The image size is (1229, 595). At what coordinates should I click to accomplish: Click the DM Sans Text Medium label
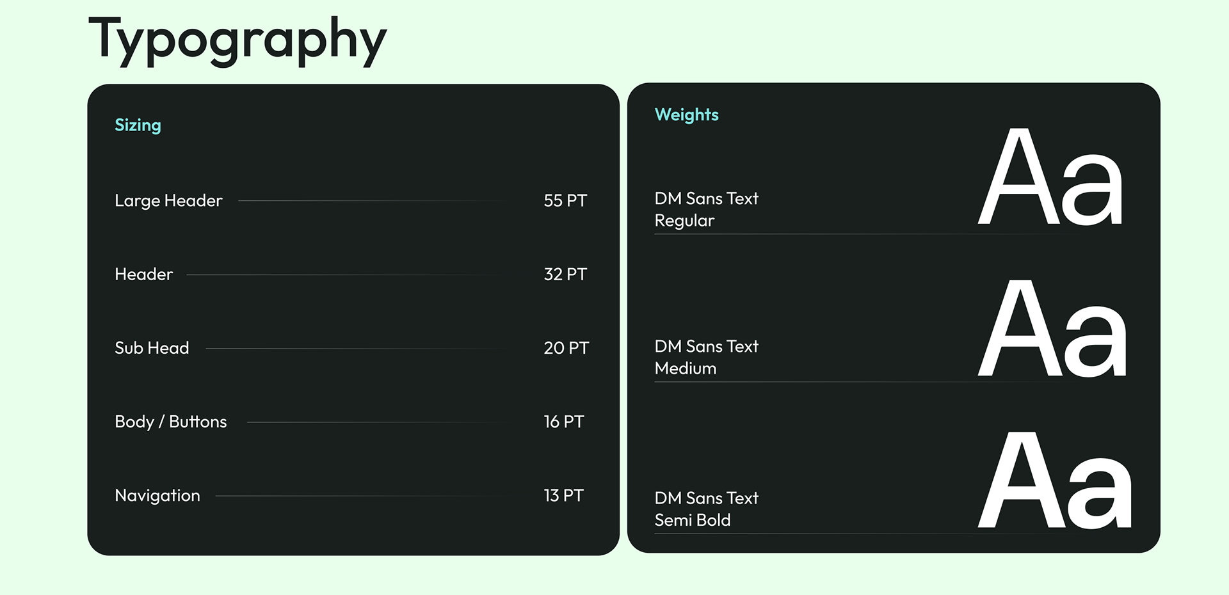click(x=706, y=358)
